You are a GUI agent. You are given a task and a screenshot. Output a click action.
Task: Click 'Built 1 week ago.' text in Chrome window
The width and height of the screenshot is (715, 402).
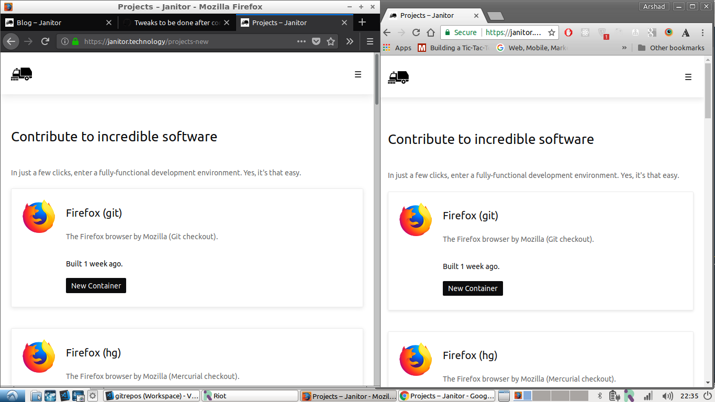tap(471, 266)
